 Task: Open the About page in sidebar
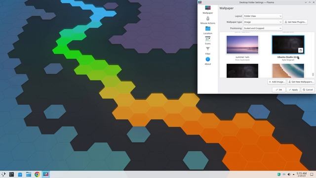pos(207,61)
